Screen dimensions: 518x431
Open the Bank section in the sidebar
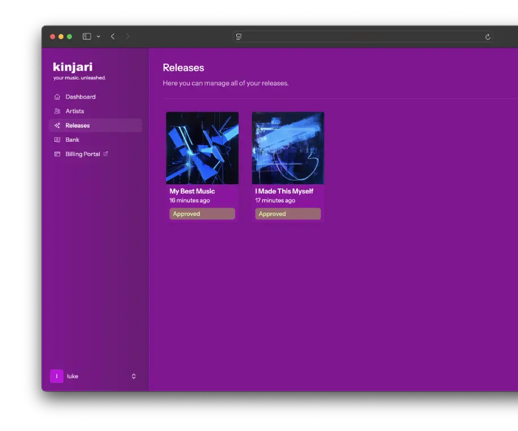pyautogui.click(x=72, y=140)
